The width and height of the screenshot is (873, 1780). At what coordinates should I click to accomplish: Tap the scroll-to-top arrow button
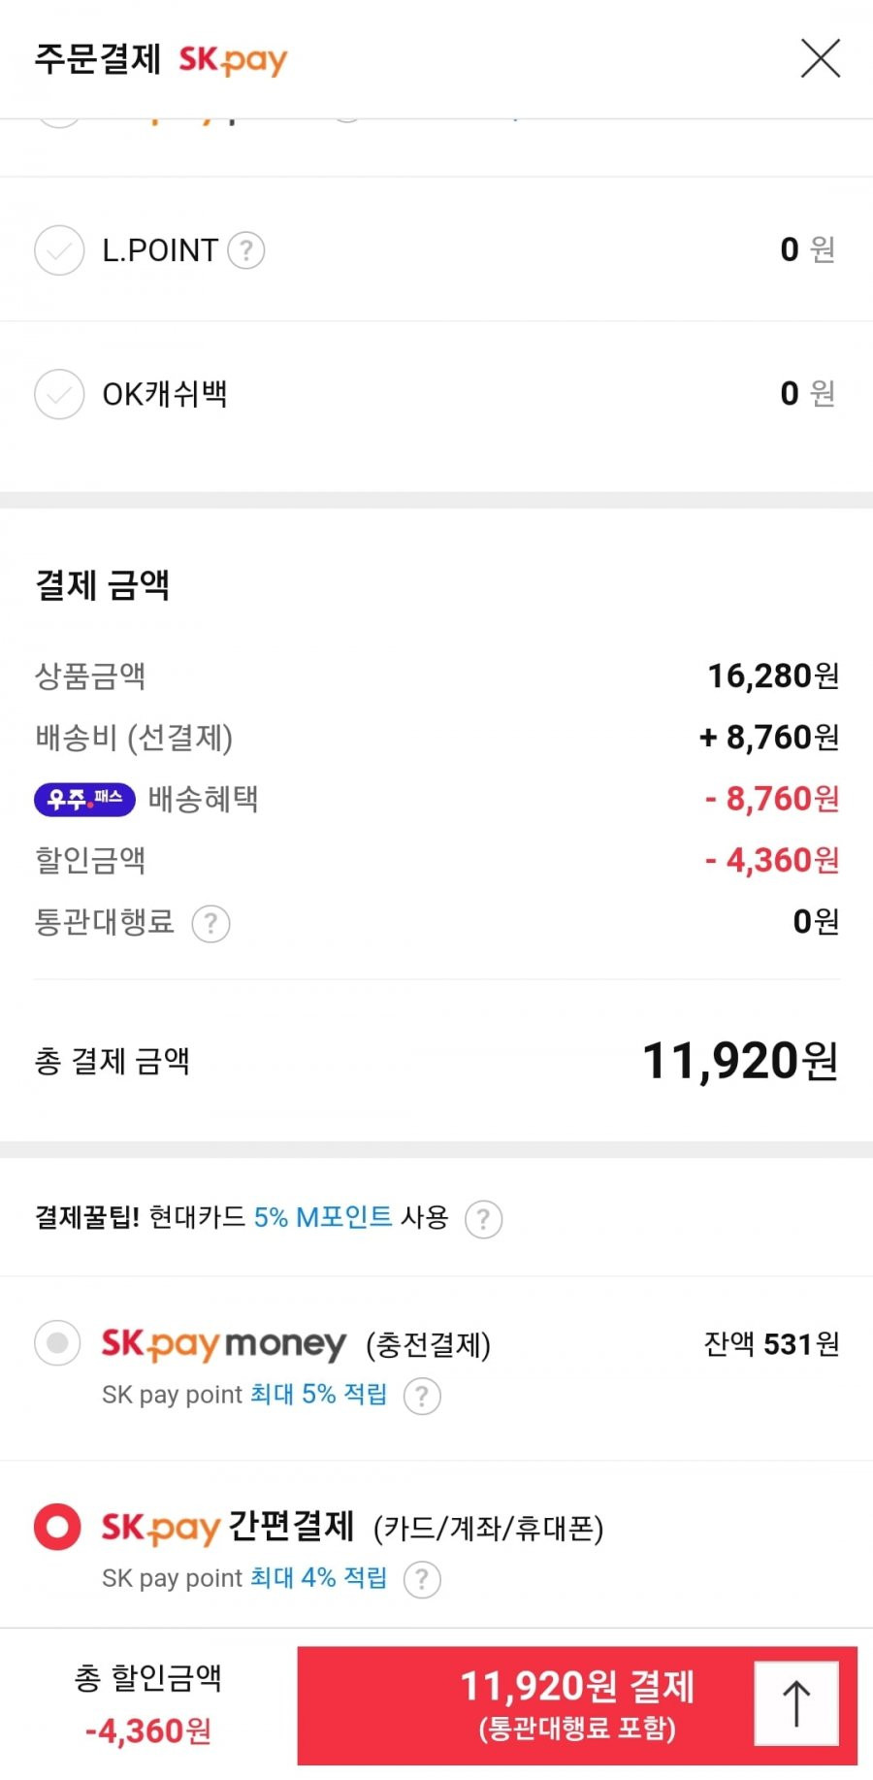pyautogui.click(x=796, y=1703)
